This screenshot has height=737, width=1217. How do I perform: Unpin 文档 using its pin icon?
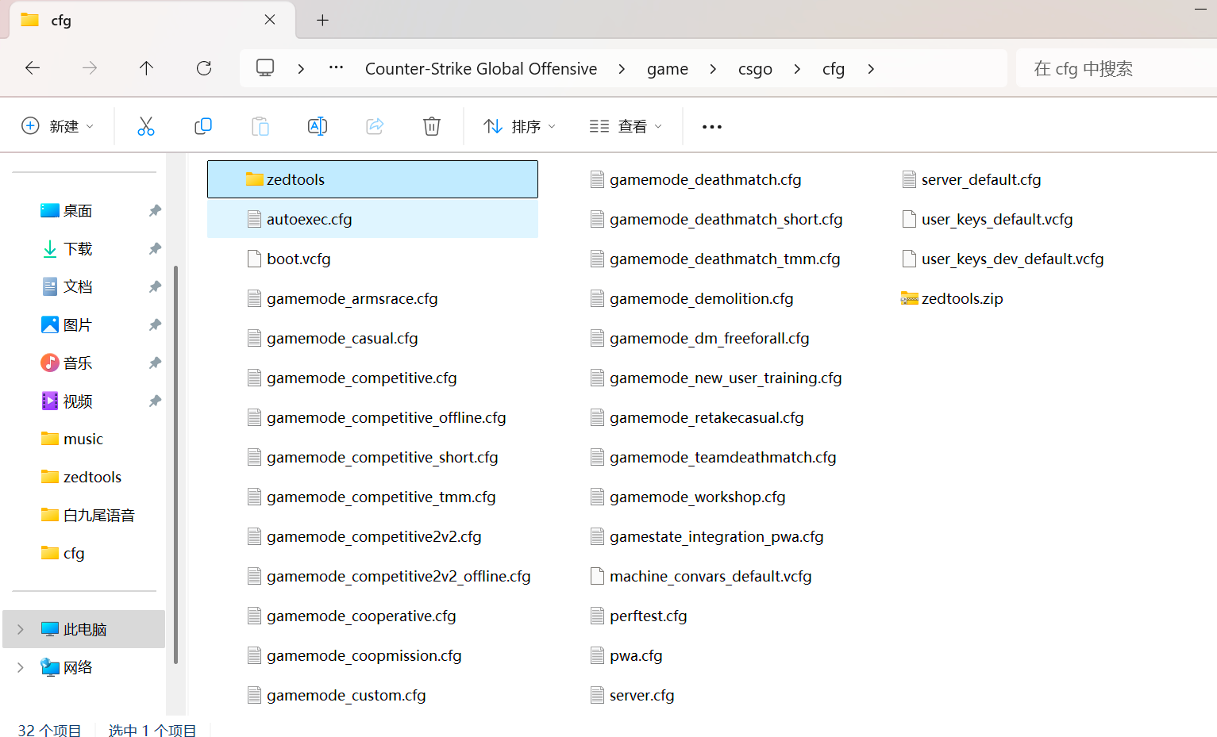tap(155, 286)
